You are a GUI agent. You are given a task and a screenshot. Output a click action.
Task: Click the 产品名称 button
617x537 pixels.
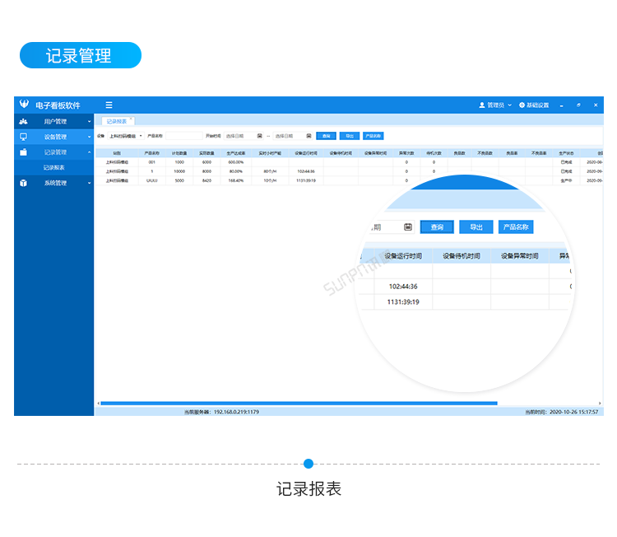click(x=373, y=135)
